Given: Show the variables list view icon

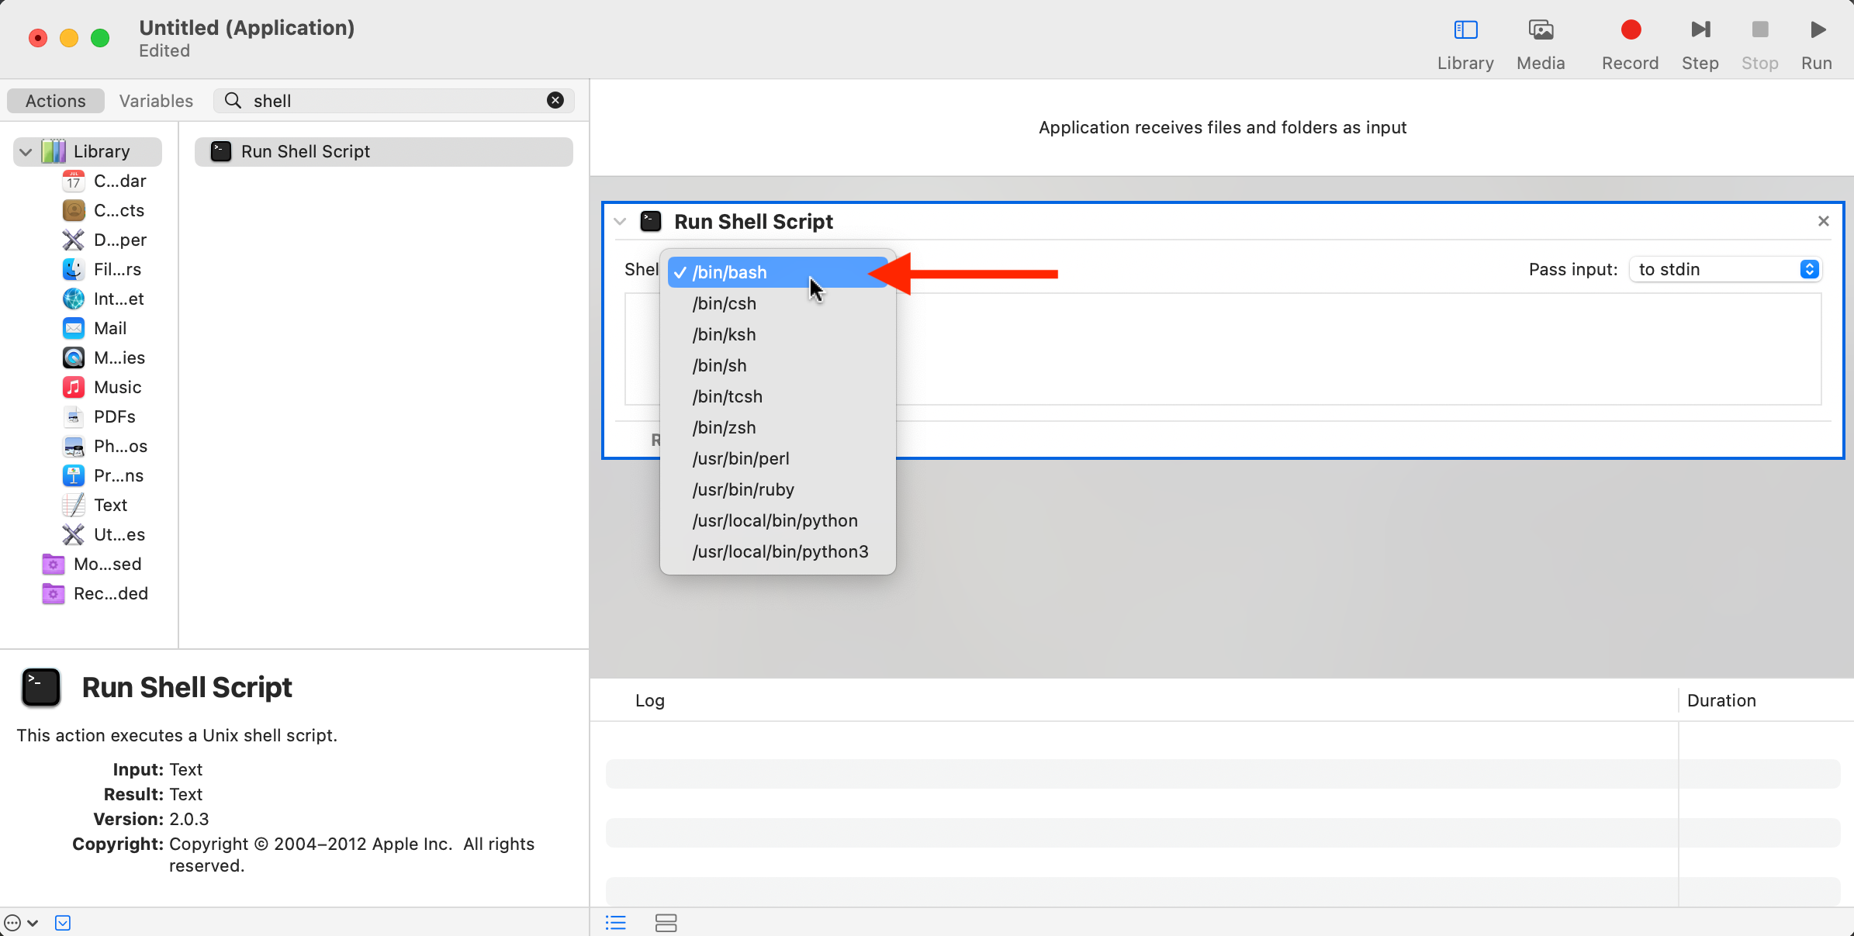Looking at the screenshot, I should pyautogui.click(x=666, y=922).
